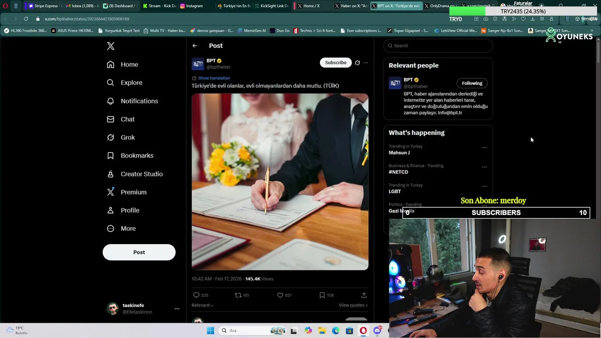Open the Premium page

127,192
